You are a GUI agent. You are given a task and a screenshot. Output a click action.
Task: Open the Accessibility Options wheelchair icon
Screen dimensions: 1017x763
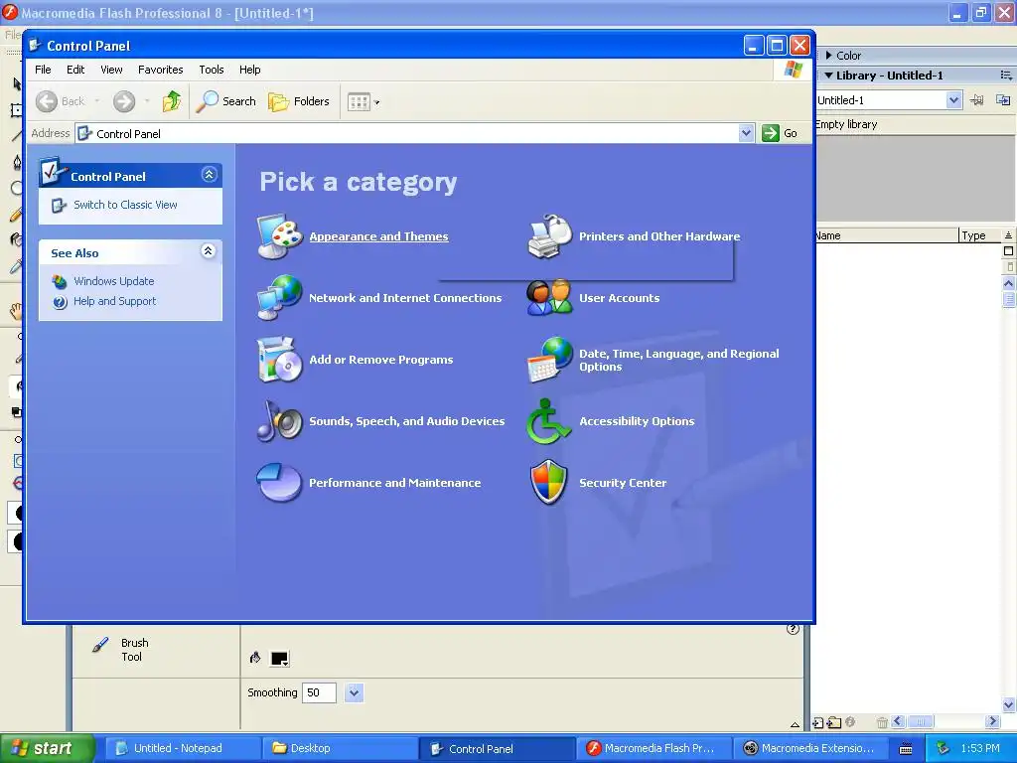click(x=548, y=421)
